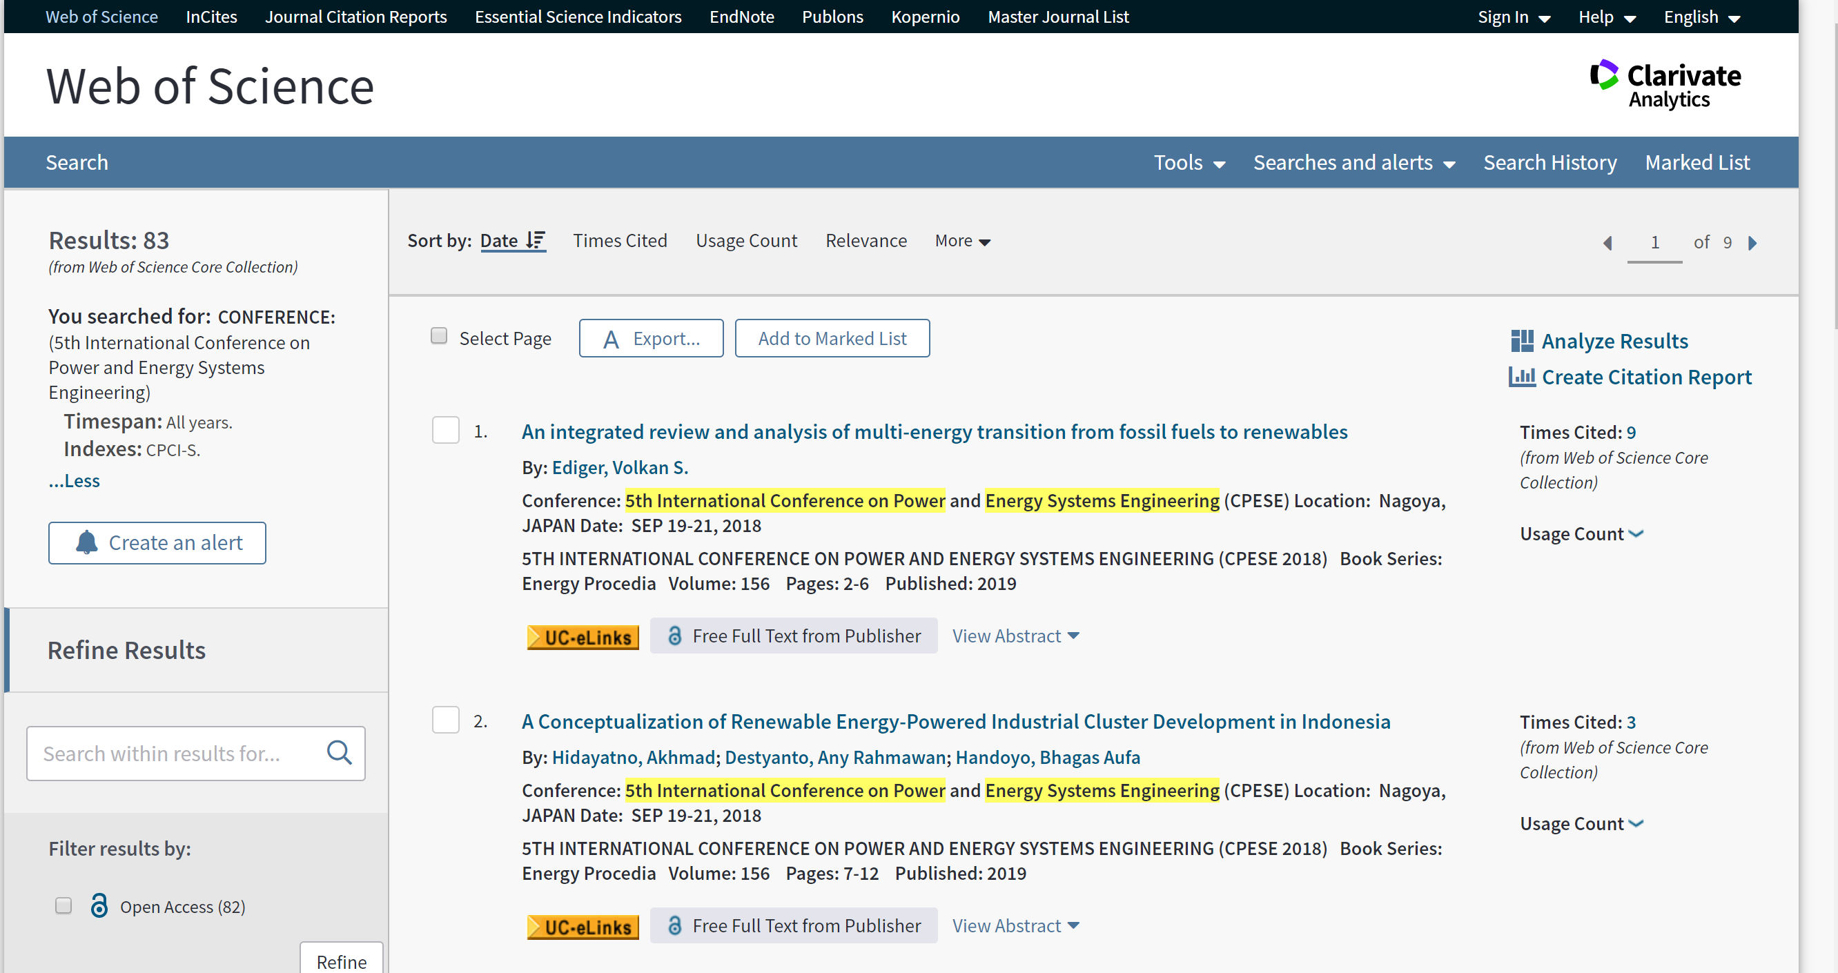Click the Export... button
The width and height of the screenshot is (1838, 973).
point(651,338)
